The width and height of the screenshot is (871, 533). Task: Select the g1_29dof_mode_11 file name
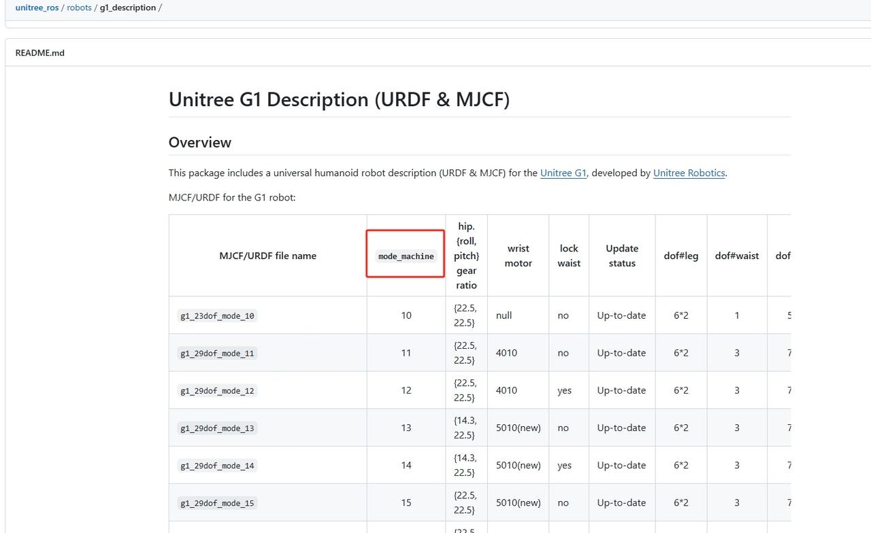[218, 353]
